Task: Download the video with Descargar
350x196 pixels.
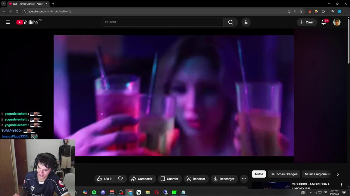Action: tap(224, 179)
